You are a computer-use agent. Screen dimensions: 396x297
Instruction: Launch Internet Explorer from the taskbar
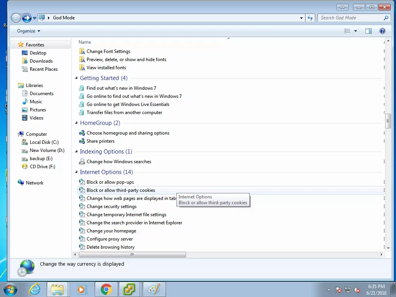(34, 289)
